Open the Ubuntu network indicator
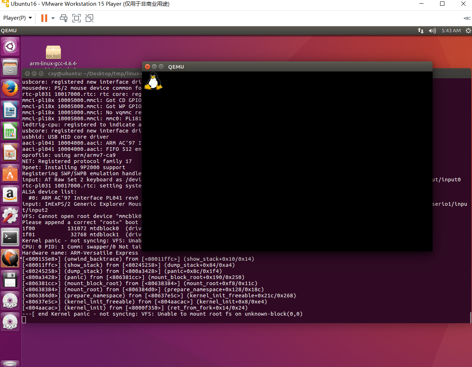Viewport: 472px width, 367px height. (x=421, y=31)
